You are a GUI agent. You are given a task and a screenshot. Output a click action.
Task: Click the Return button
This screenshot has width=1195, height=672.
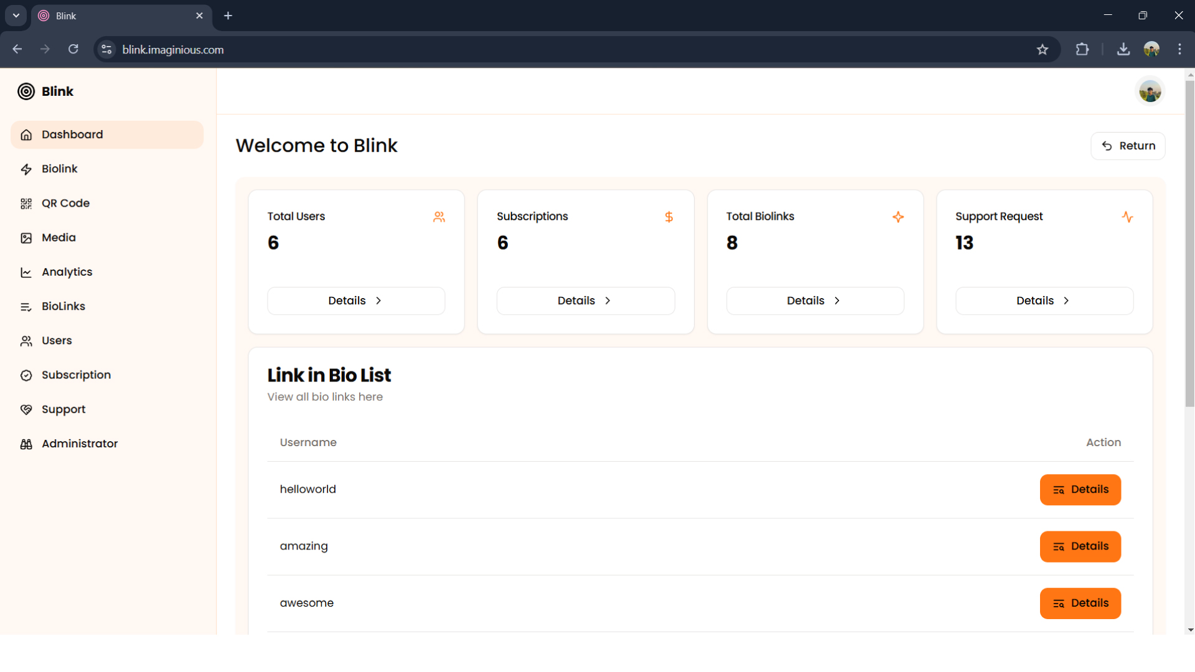coord(1128,145)
